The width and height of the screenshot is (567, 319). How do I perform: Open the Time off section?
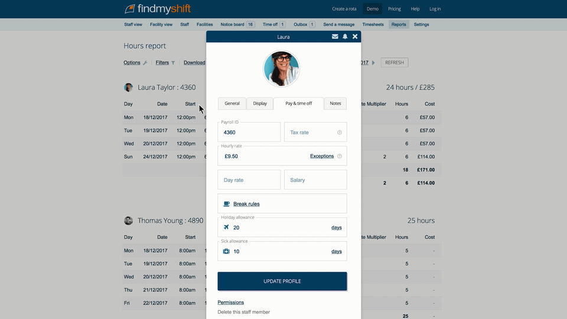(274, 25)
